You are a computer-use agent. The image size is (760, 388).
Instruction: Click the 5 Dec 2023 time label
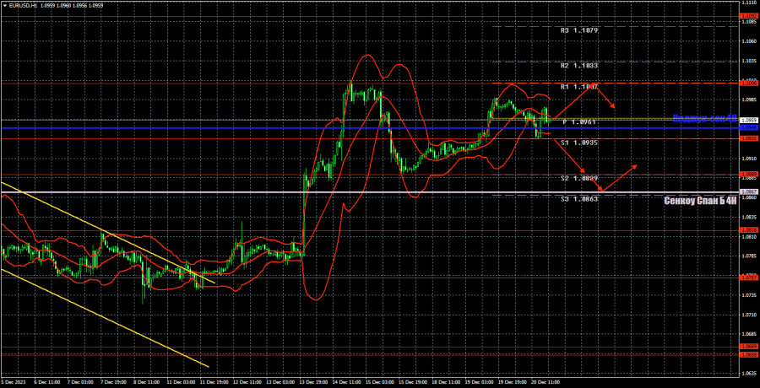[x=12, y=382]
